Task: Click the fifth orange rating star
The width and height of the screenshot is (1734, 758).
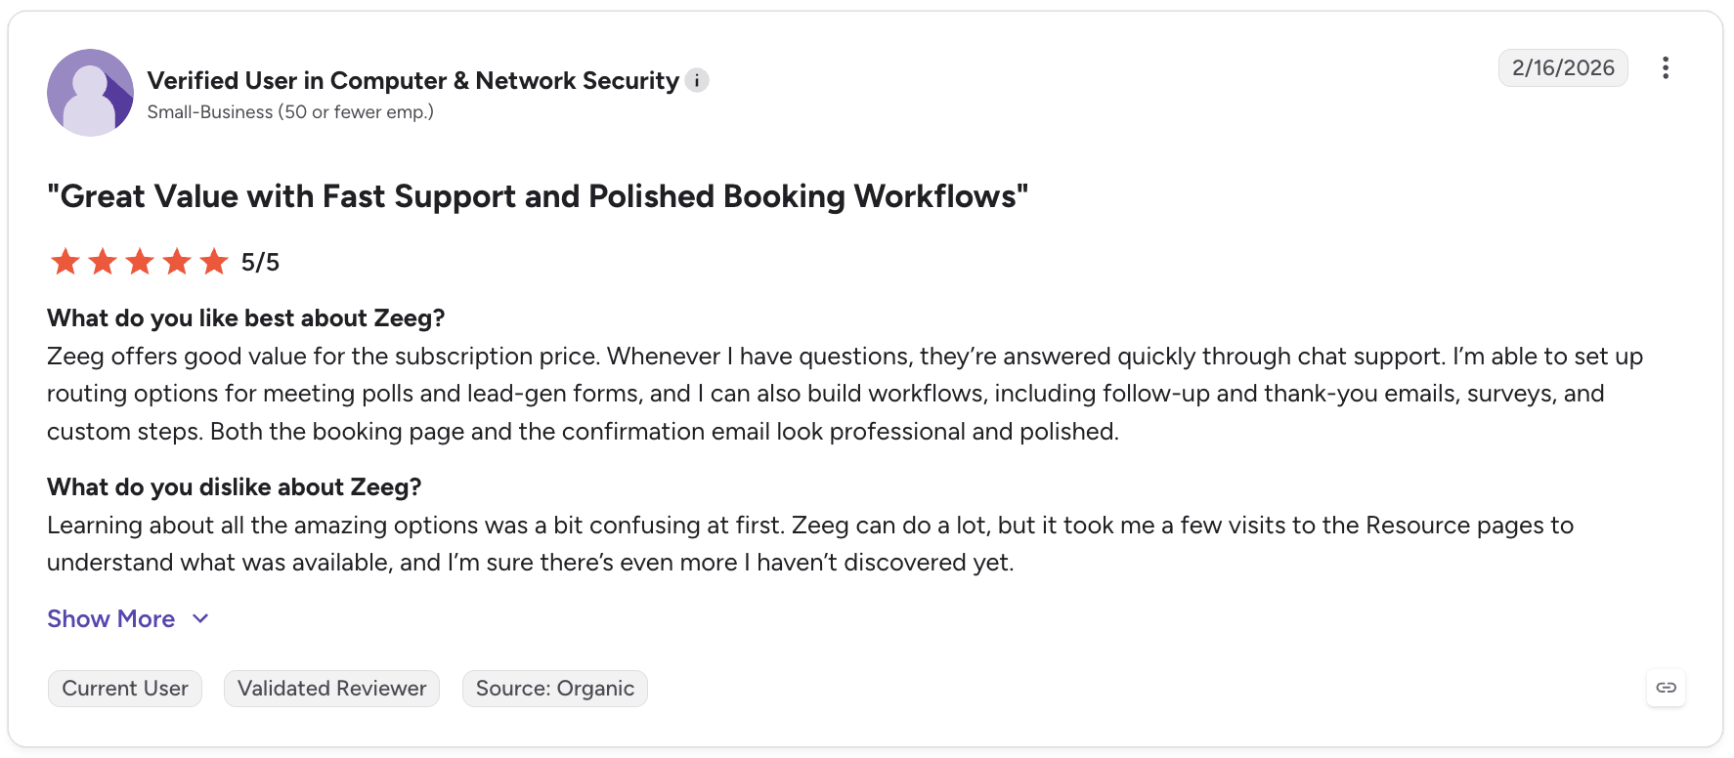Action: click(214, 262)
